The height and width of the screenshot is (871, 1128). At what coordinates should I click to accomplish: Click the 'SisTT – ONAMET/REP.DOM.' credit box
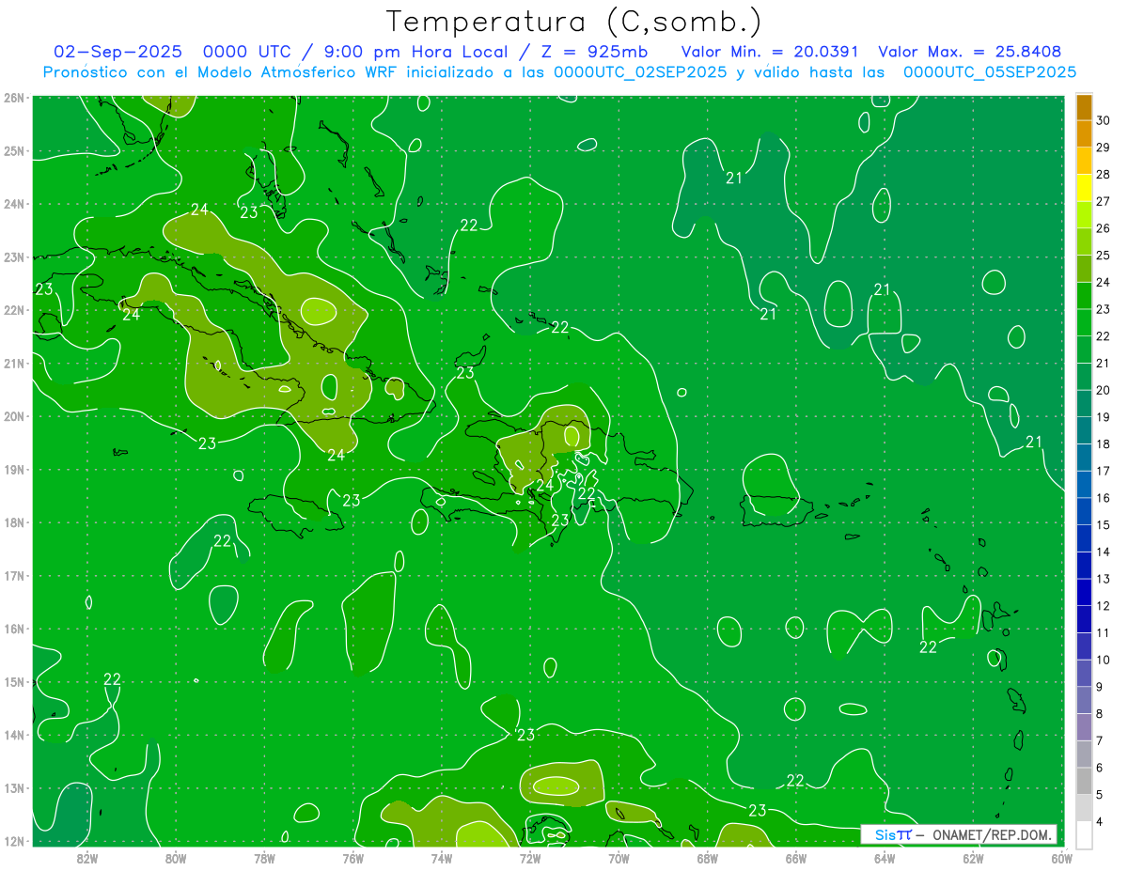click(959, 834)
